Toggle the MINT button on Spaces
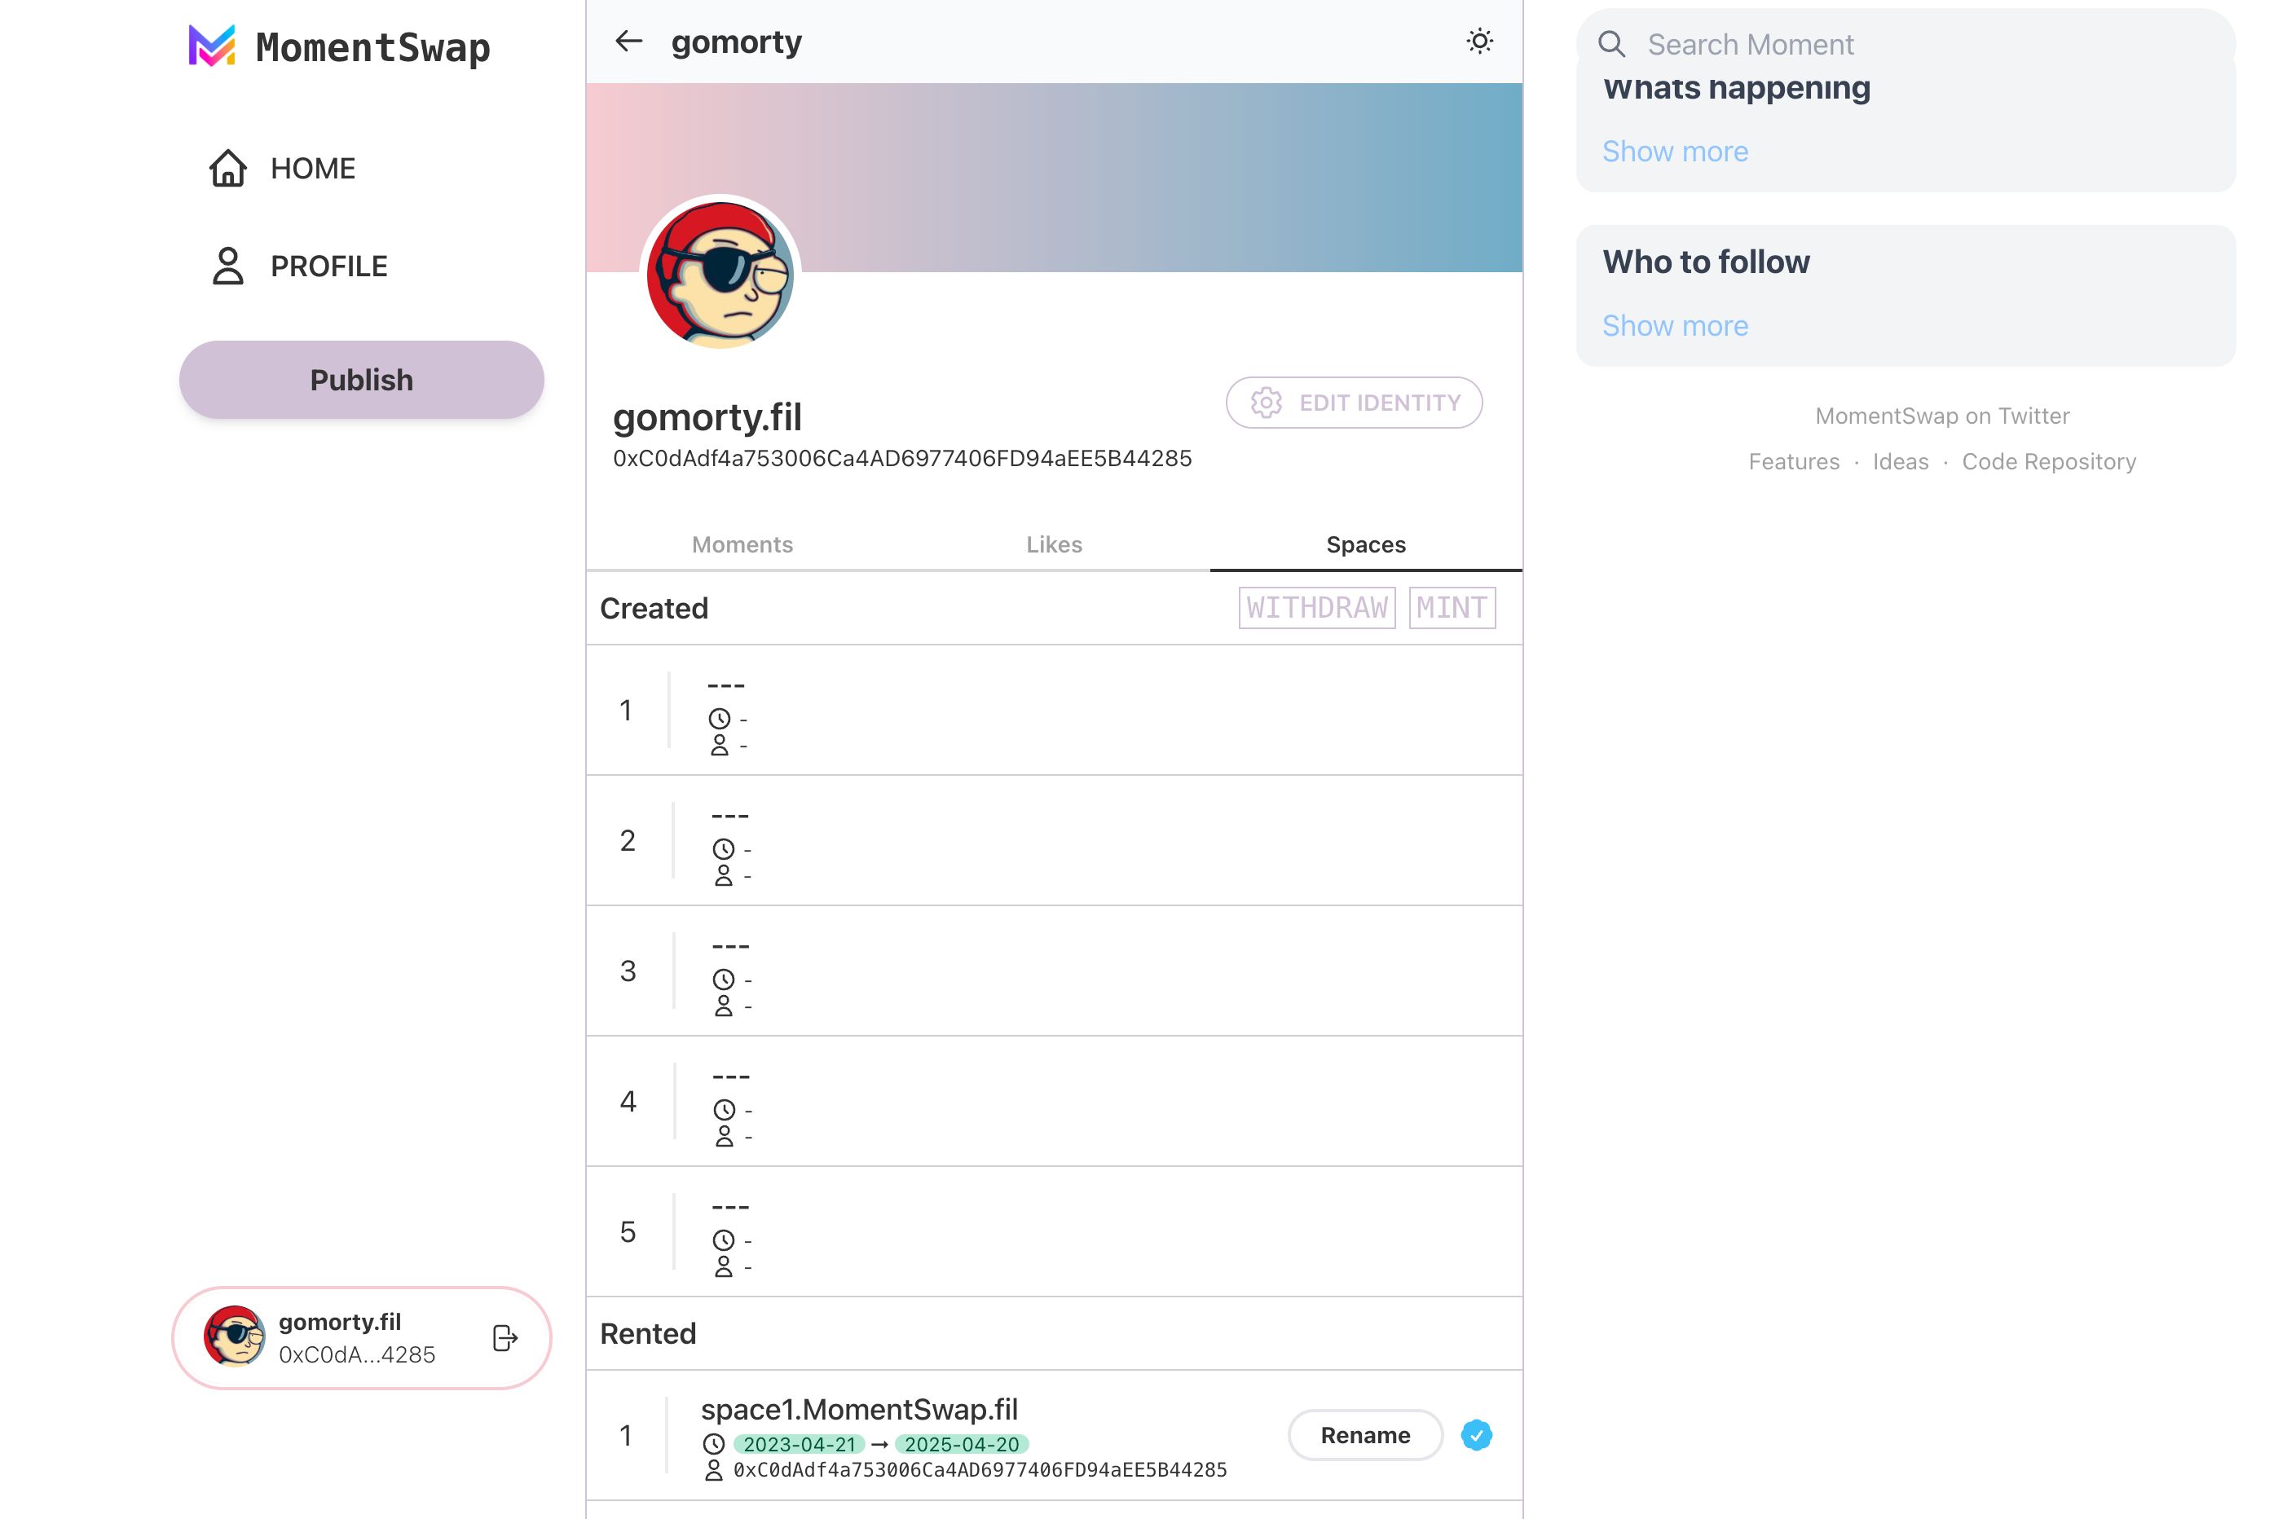The width and height of the screenshot is (2269, 1519). pos(1452,607)
